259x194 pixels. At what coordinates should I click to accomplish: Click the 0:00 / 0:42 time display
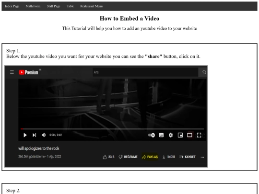point(56,135)
